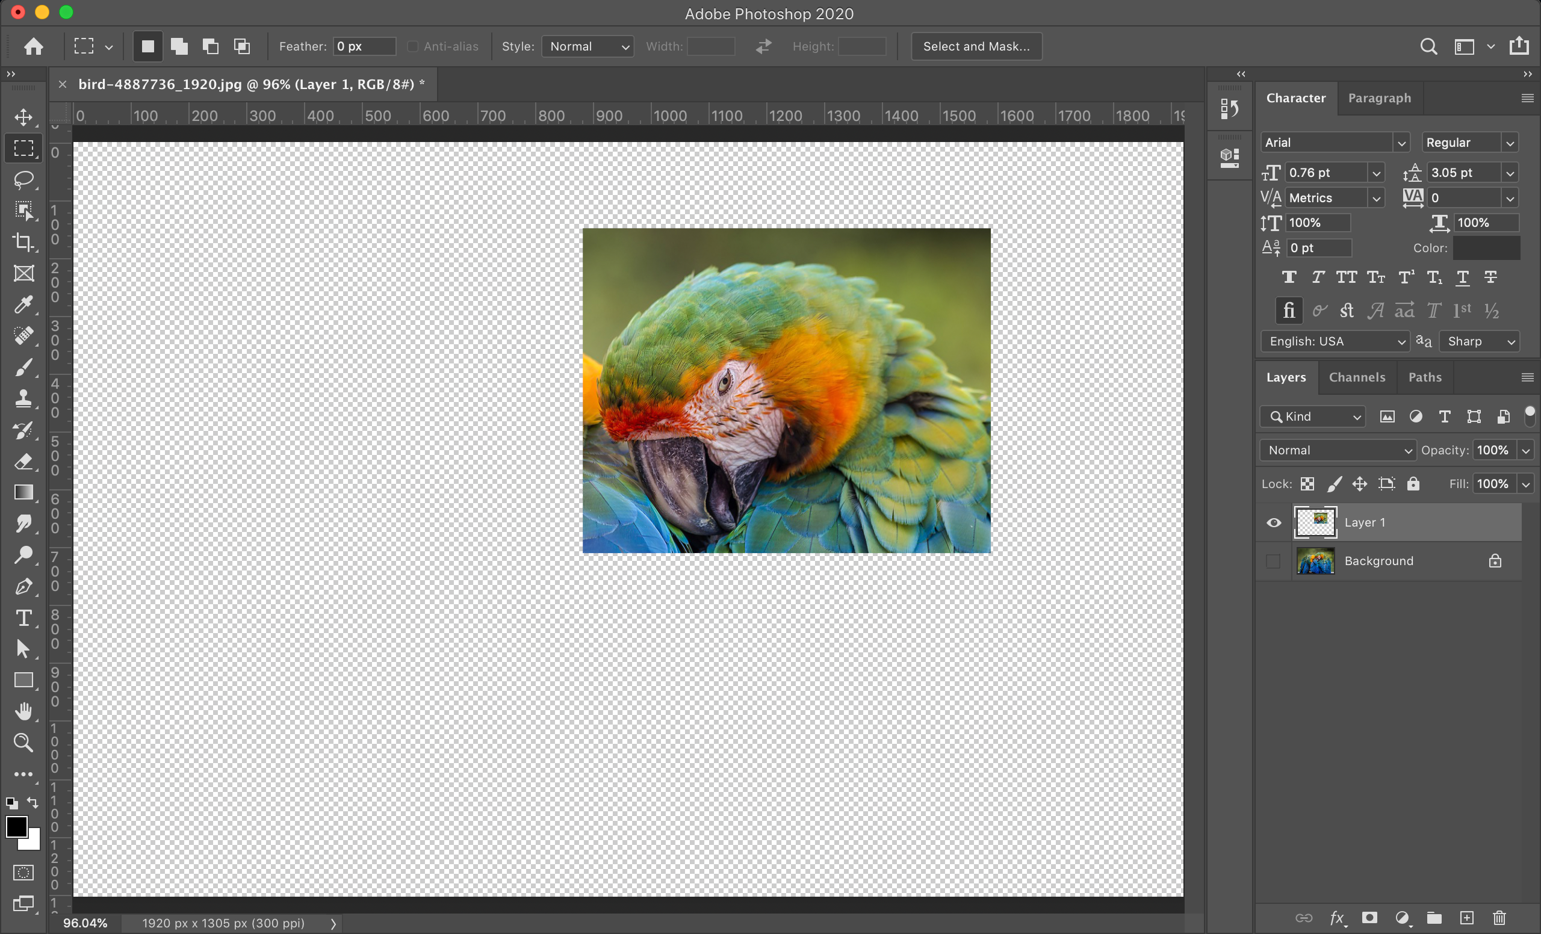Select the Eyedropper tool
The image size is (1541, 934).
coord(23,305)
